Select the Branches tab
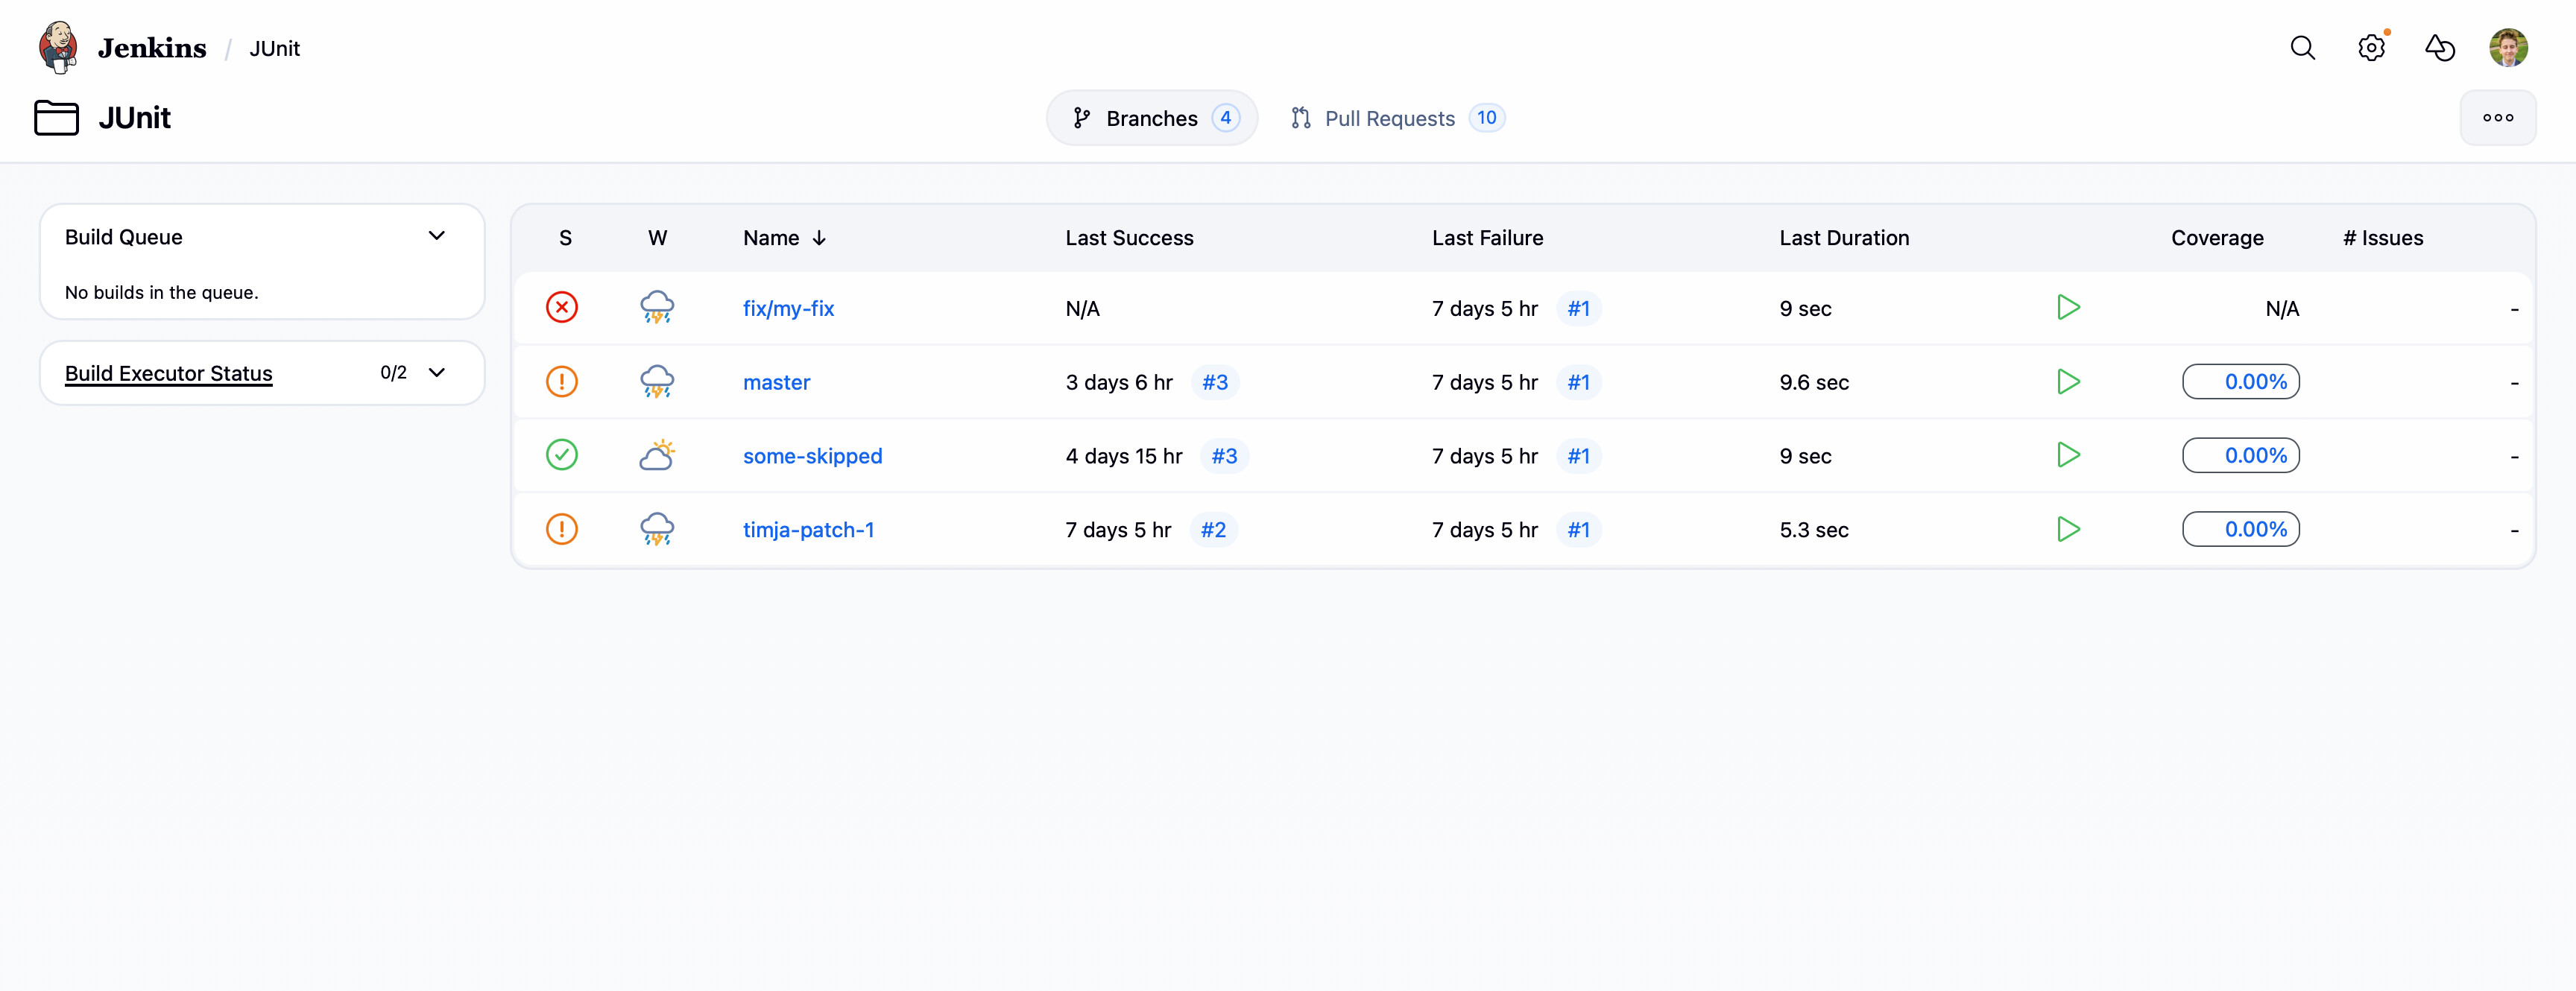 pyautogui.click(x=1152, y=118)
